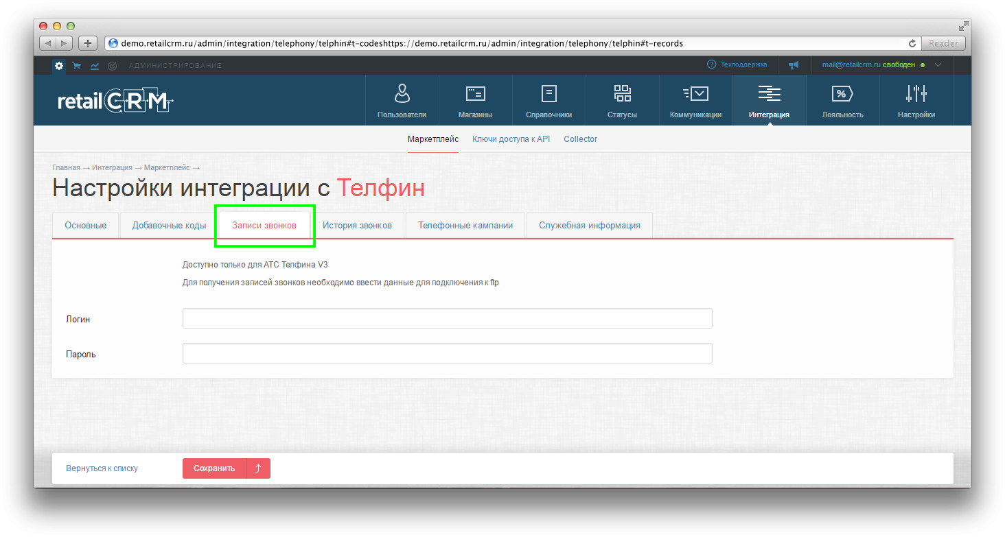Image resolution: width=1005 pixels, height=537 pixels.
Task: Open the shopping cart sales section
Action: 77,66
